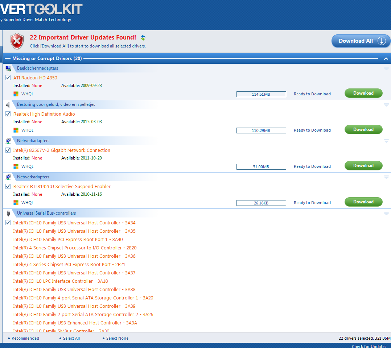This screenshot has height=348, width=391.
Task: Click Beeldschermadapters category header
Action: click(x=37, y=68)
